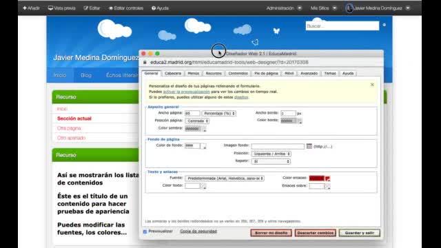Click the search button next to Buscar
This screenshot has height=248, width=441.
[x=384, y=25]
